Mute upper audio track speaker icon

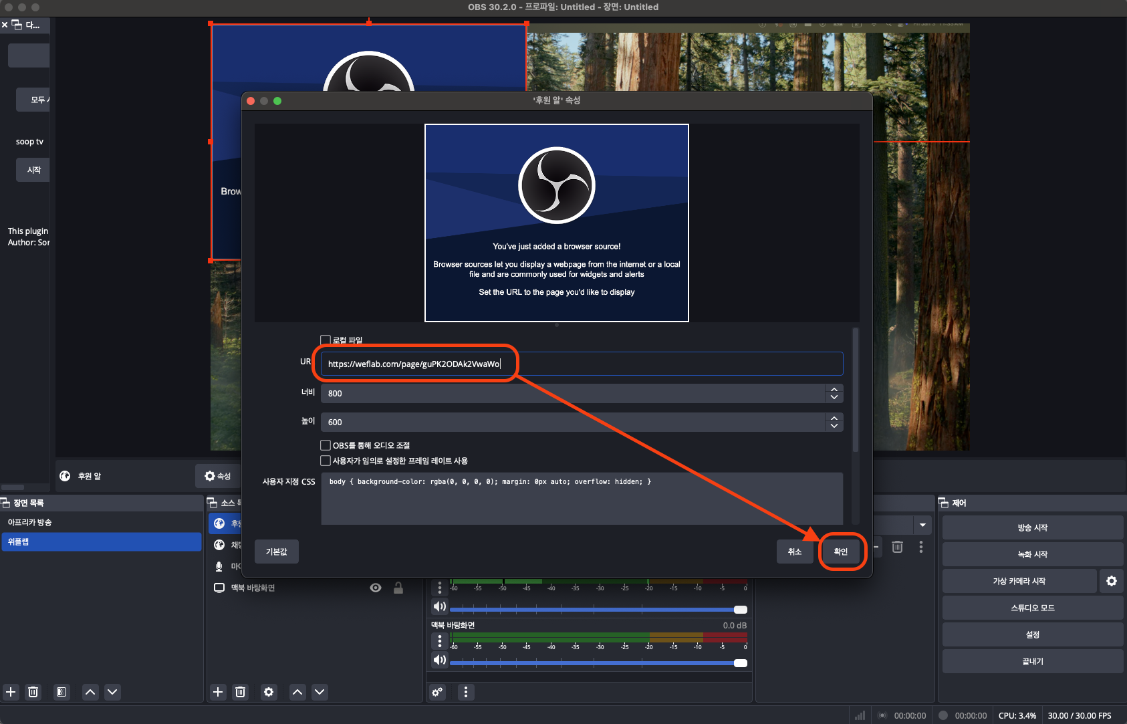[439, 606]
